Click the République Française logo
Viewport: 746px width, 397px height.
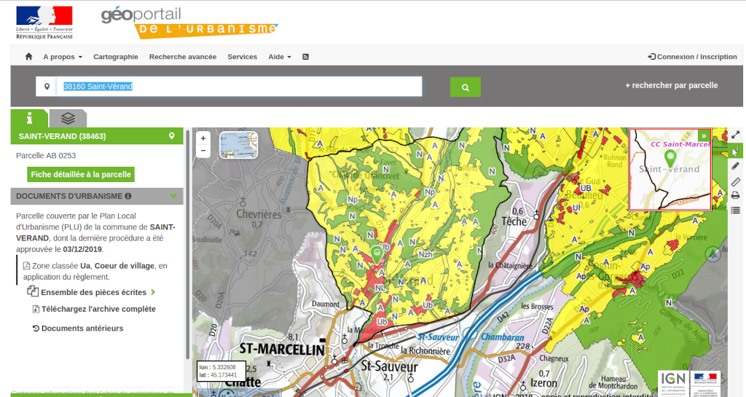pyautogui.click(x=44, y=22)
